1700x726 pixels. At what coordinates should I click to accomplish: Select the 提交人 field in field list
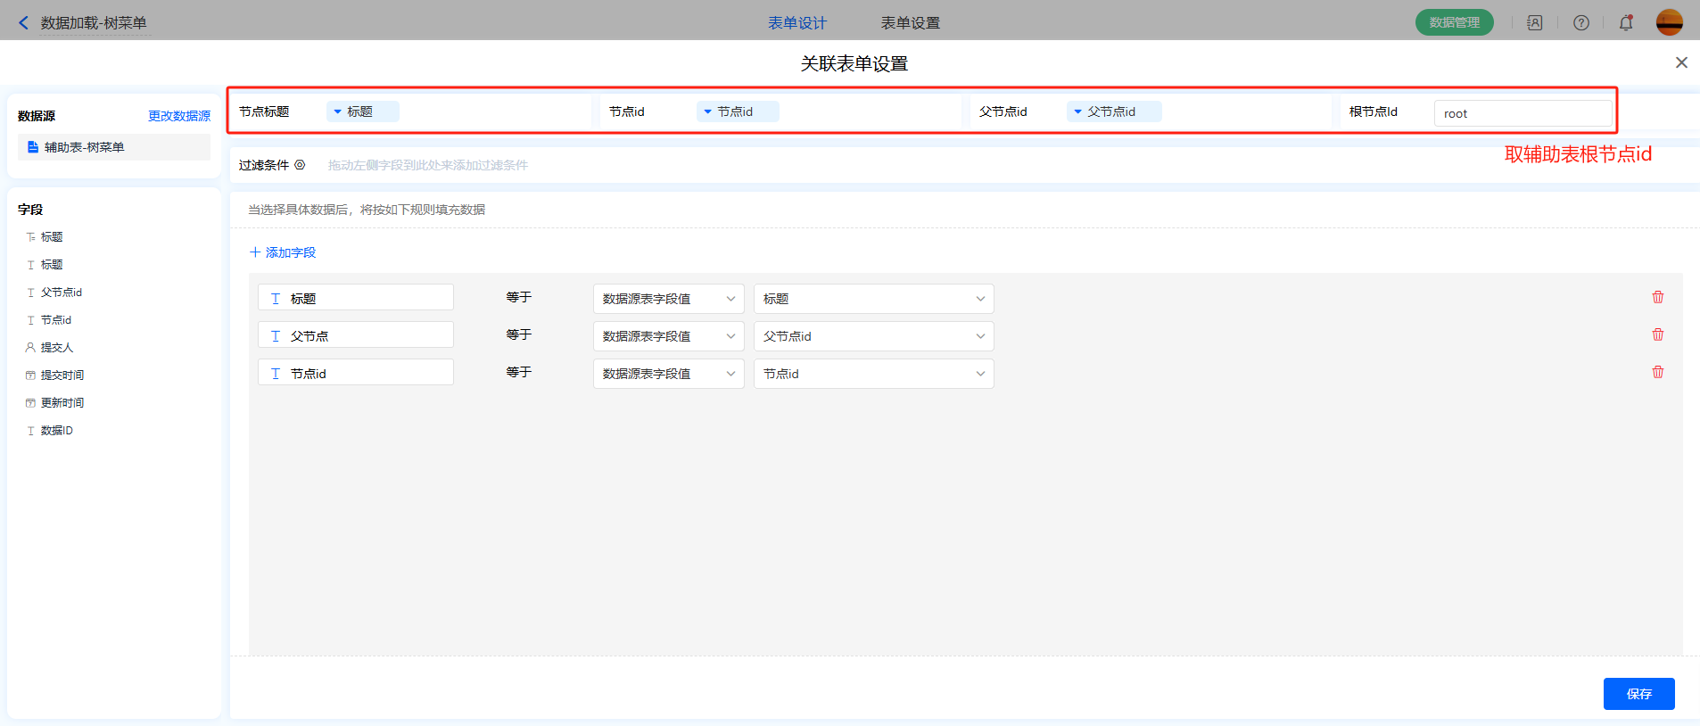click(56, 348)
